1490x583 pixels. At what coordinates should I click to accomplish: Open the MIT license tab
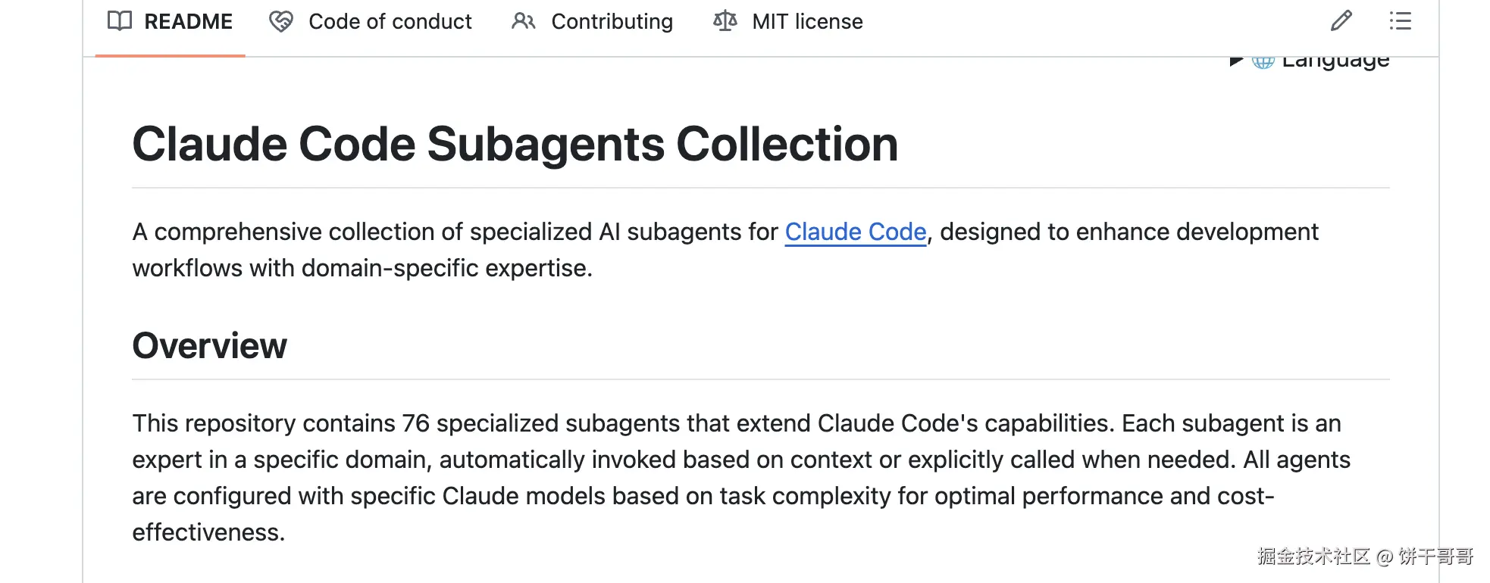click(807, 21)
